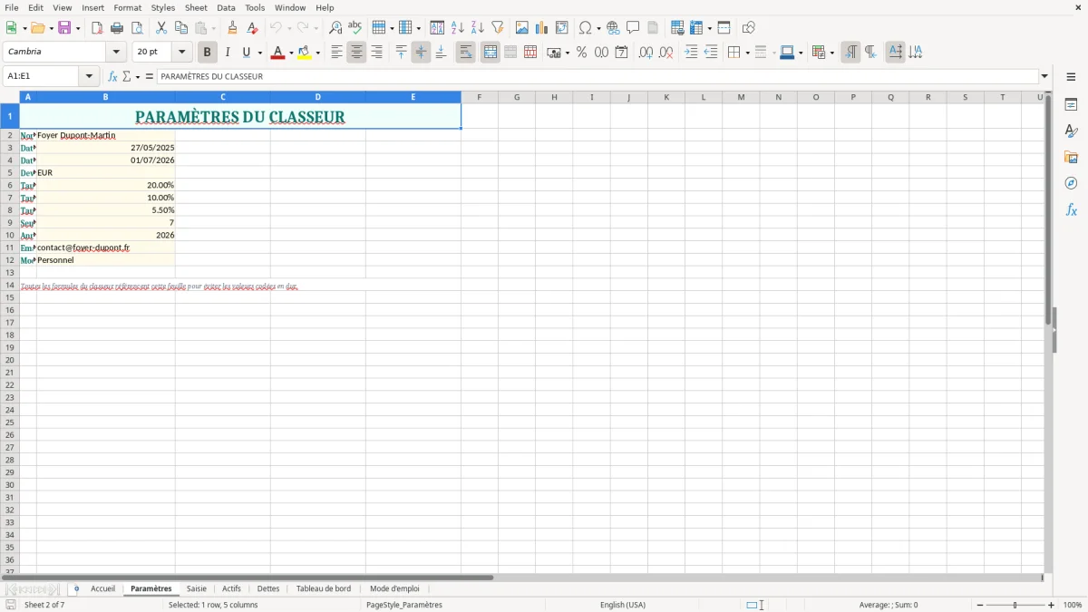Open the background color dropdown arrow
This screenshot has height=612, width=1088.
point(317,53)
